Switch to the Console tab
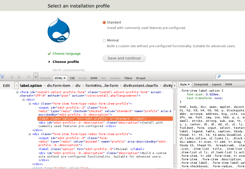The width and height of the screenshot is (245, 169). coord(45,78)
